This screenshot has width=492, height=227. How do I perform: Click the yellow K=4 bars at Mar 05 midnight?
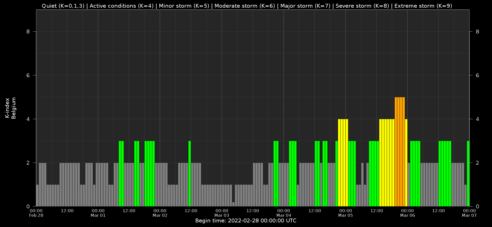pos(343,163)
